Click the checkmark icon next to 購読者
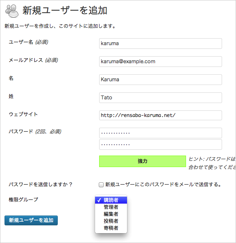The image size is (236, 243). pyautogui.click(x=99, y=200)
